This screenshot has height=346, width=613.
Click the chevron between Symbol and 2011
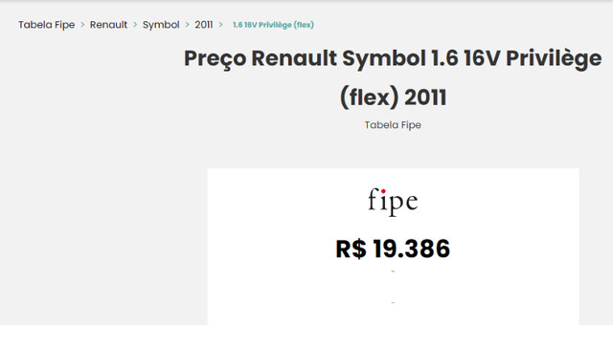(x=188, y=25)
